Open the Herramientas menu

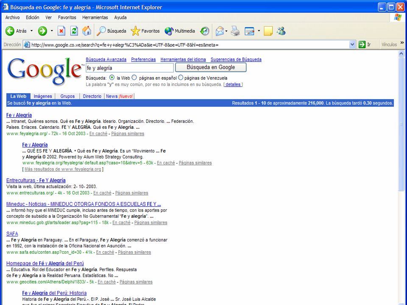(x=95, y=17)
